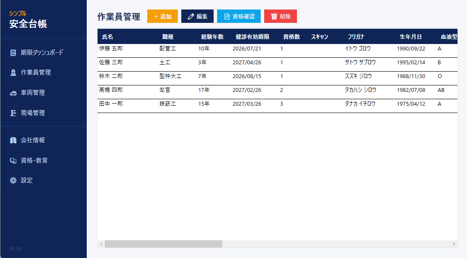Click the サトウ サブロウ furigana cell
Image resolution: width=467 pixels, height=258 pixels.
click(x=360, y=63)
